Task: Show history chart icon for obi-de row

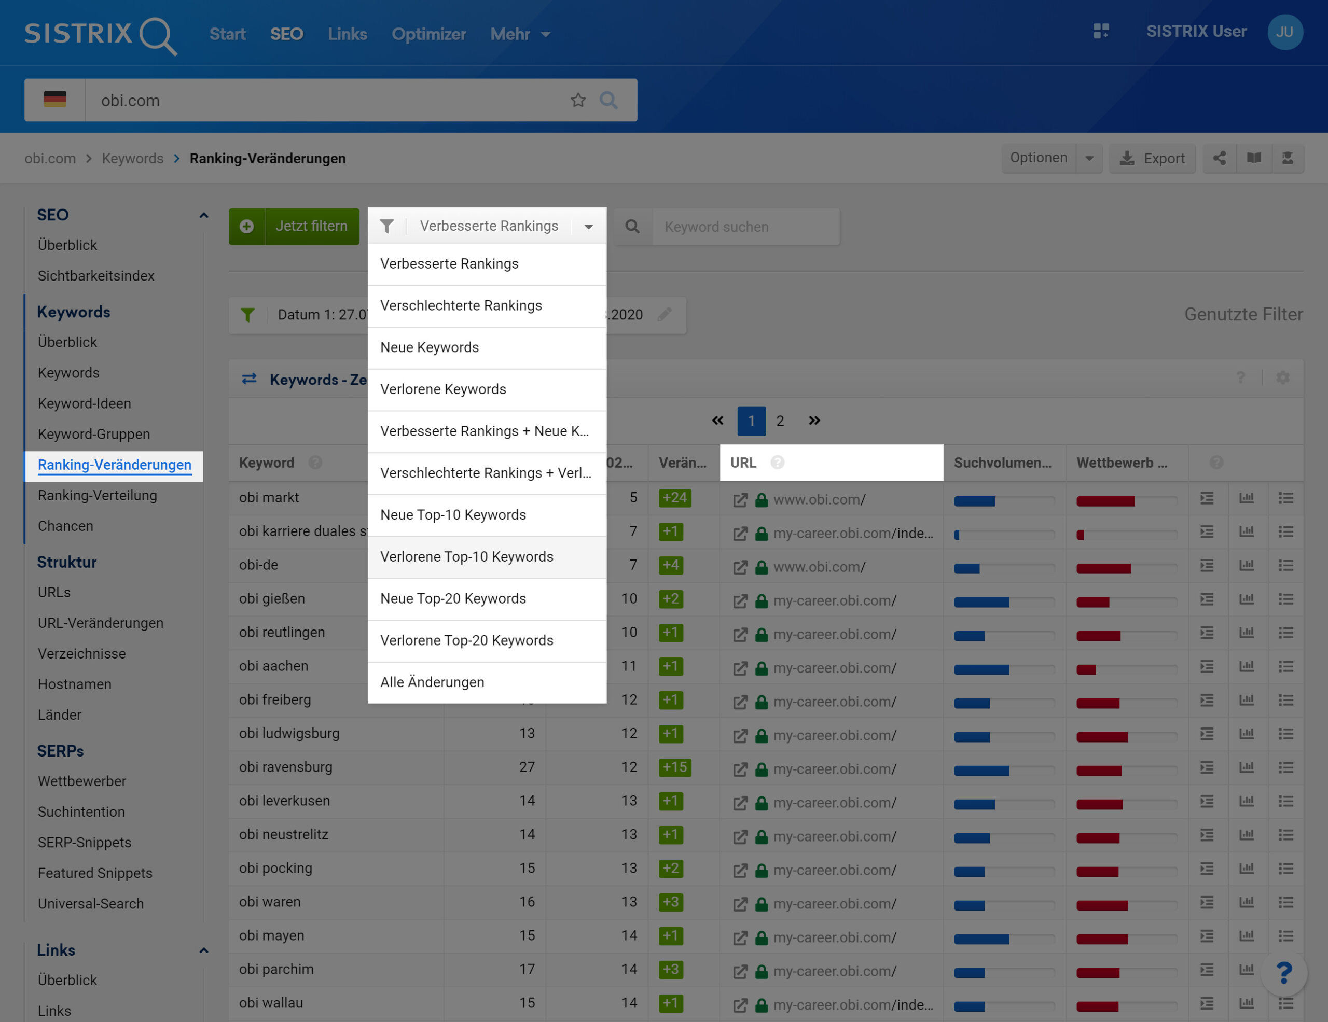Action: (x=1247, y=566)
